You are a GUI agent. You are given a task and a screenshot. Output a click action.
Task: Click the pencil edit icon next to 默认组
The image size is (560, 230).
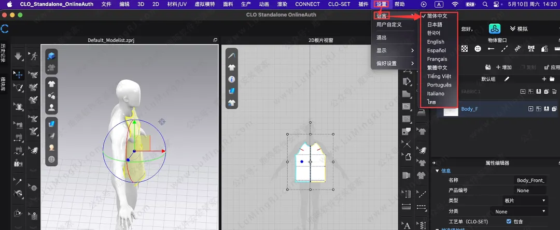[507, 79]
